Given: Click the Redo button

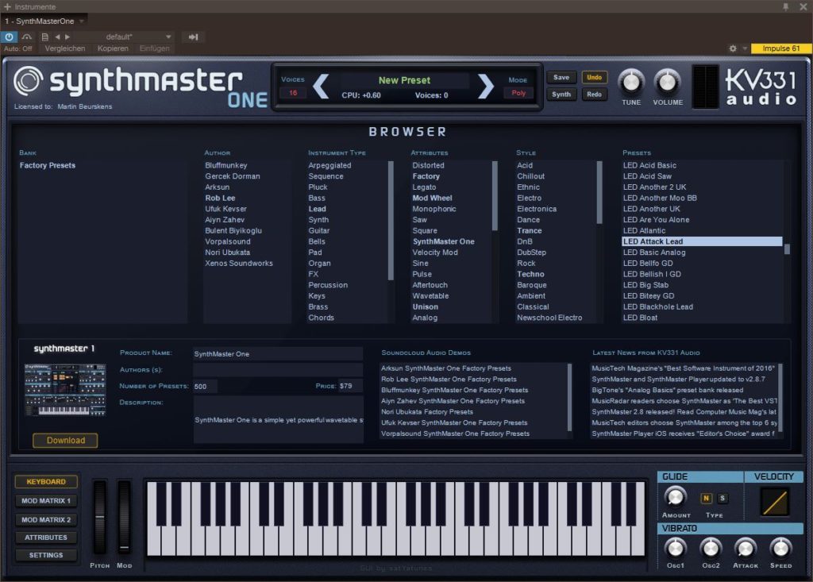Looking at the screenshot, I should [x=594, y=94].
